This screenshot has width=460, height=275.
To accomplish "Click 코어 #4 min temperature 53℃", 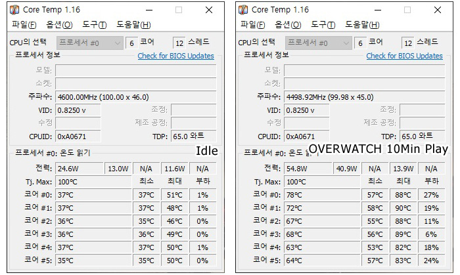I will pos(375,247).
